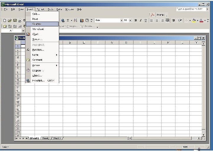Click the Insert Hyperlink globe toolbar icon
The image size is (213, 160).
pos(63,20)
